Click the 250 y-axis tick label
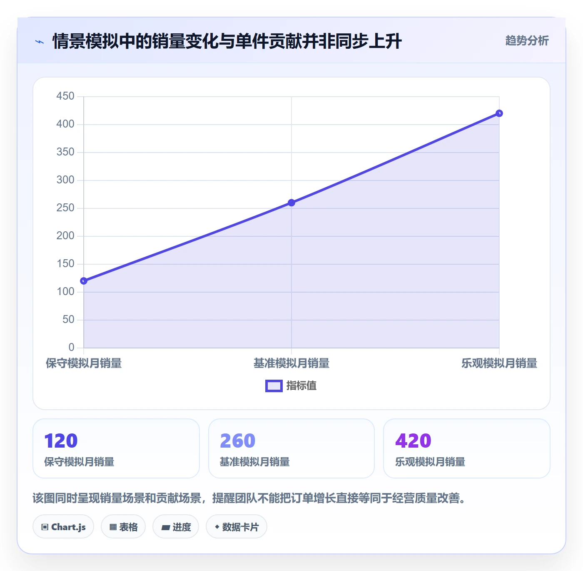Viewport: 583px width, 571px height. (x=65, y=208)
